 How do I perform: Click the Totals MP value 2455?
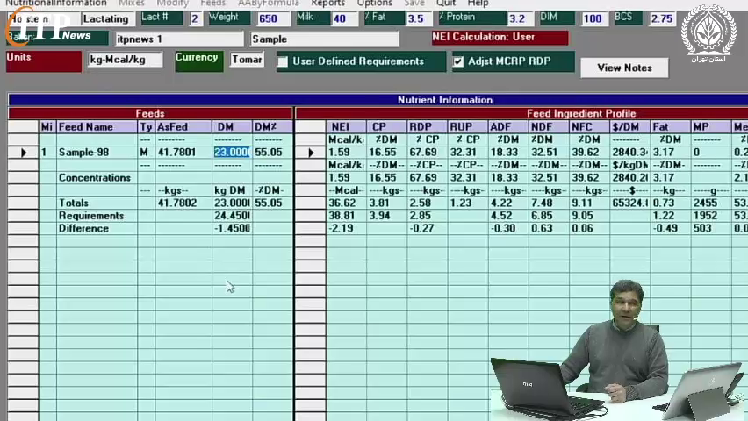pos(711,203)
